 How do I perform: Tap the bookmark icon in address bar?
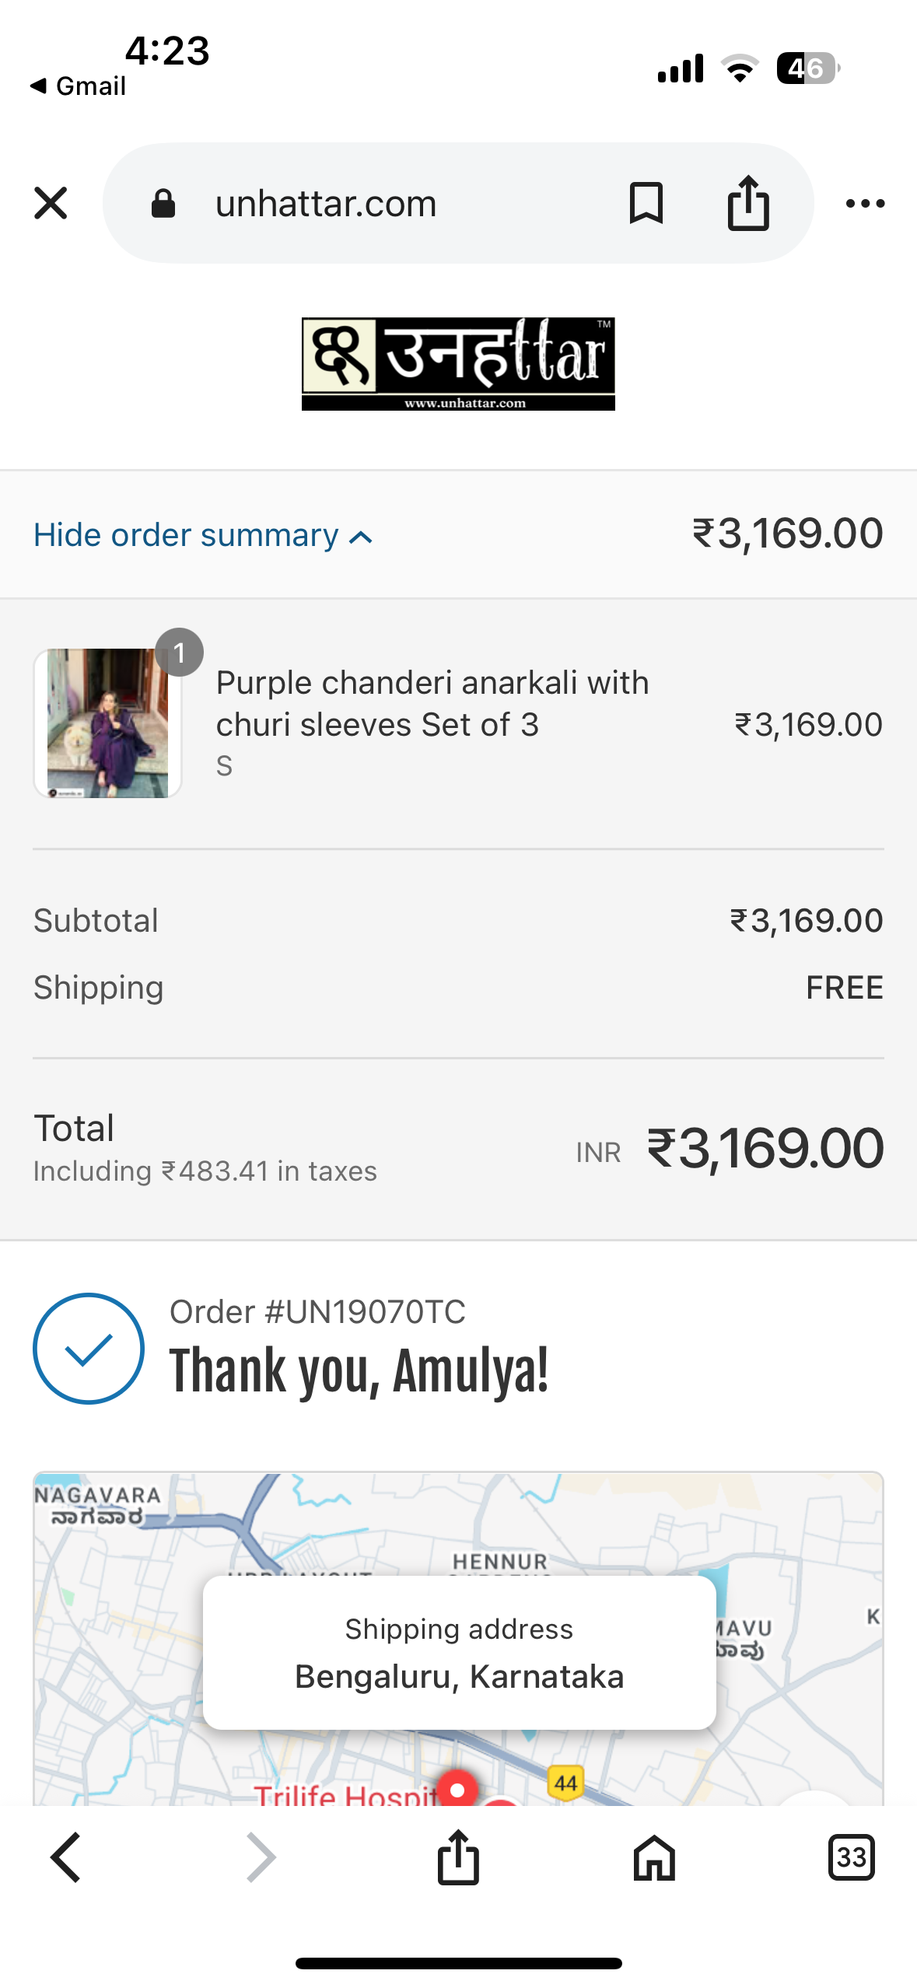click(646, 204)
